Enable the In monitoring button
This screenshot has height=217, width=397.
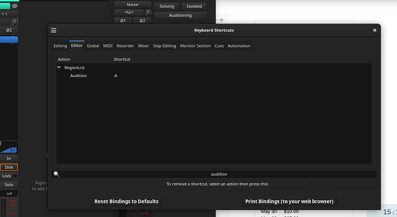[9, 158]
